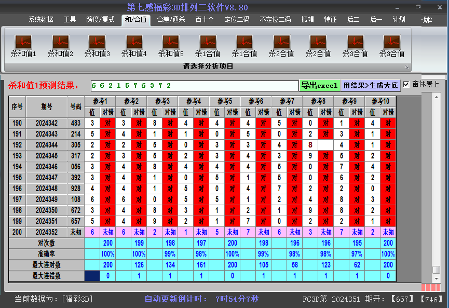The height and width of the screenshot is (308, 449).
Task: Click the 161 max-streak cell
Action: 201,265
